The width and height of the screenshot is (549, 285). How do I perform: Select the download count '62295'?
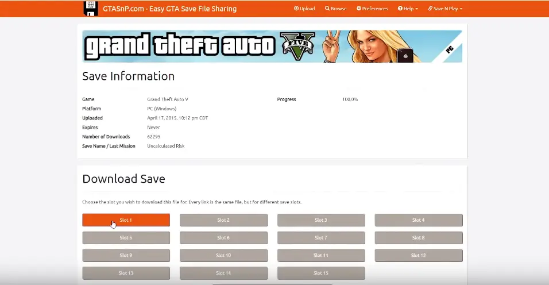click(154, 137)
